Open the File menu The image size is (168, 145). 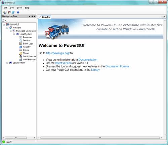(5, 8)
